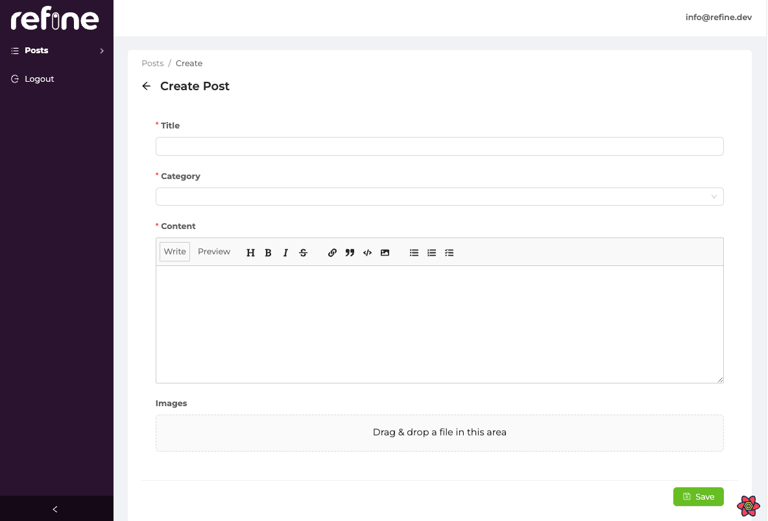Toggle bold formatting in content editor

[x=268, y=253]
